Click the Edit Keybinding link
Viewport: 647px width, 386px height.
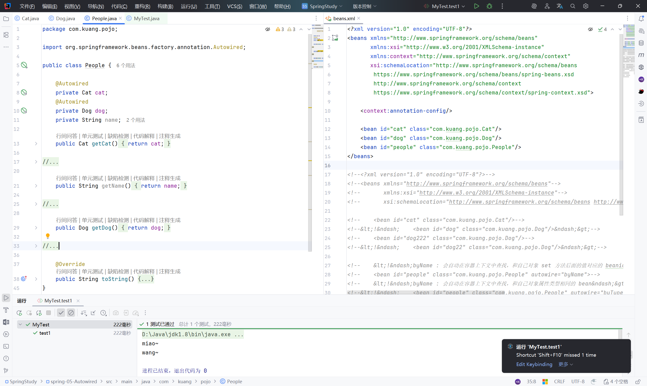click(x=534, y=364)
